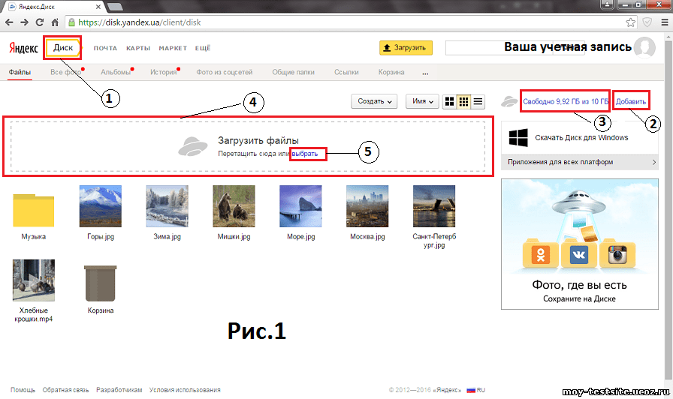The width and height of the screenshot is (673, 399).
Task: Click the user account avatar icon
Action: (x=644, y=47)
